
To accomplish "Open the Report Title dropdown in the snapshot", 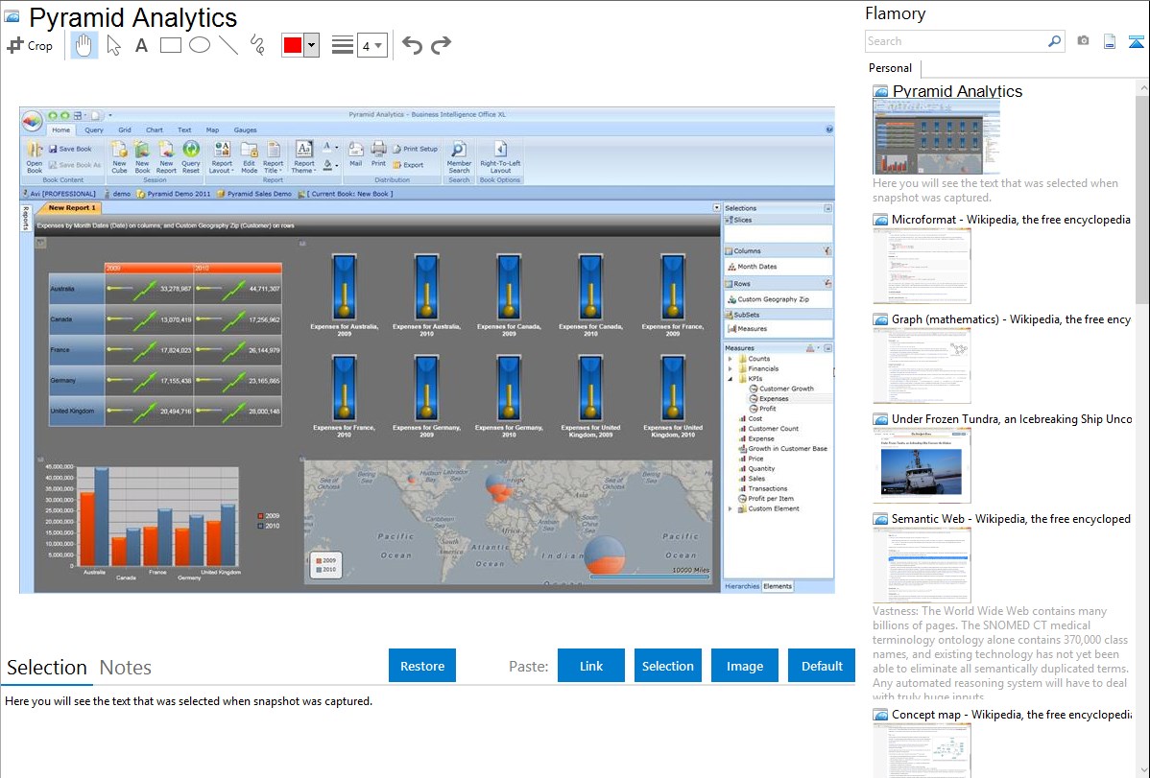I will point(273,157).
